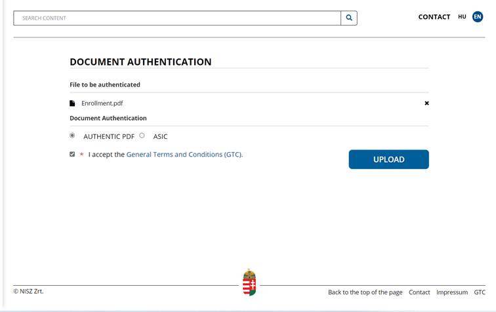Click the Enrollment.pdf file name
The width and height of the screenshot is (496, 312).
(x=102, y=104)
